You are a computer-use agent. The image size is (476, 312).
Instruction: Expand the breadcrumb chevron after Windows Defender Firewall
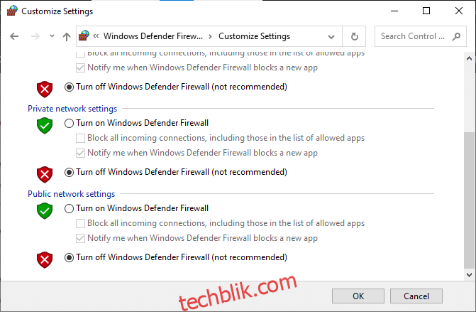tap(210, 36)
